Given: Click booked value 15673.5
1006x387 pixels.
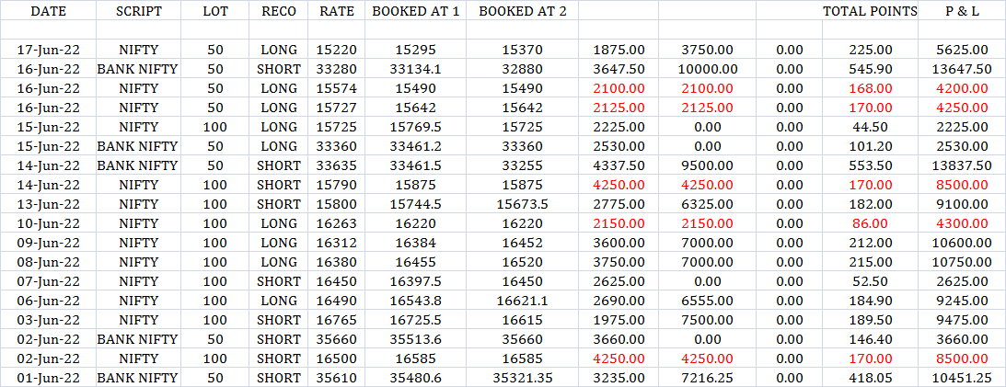Looking at the screenshot, I should (522, 204).
